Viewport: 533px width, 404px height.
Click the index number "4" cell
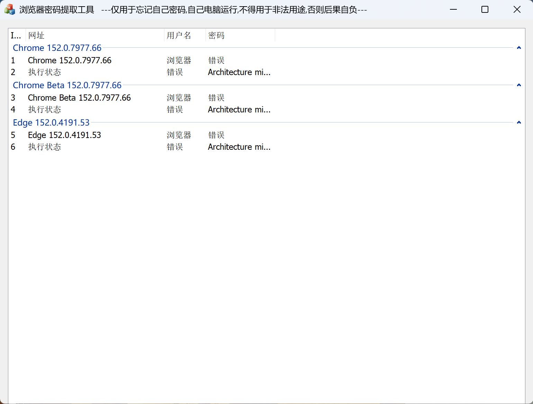point(13,109)
